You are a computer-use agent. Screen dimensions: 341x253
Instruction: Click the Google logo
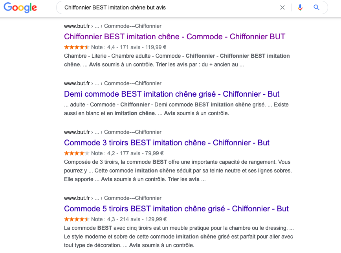(20, 7)
